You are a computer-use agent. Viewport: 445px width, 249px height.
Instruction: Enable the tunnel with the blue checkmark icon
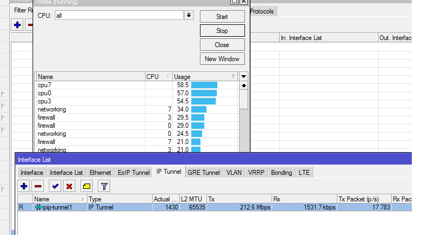pos(55,186)
